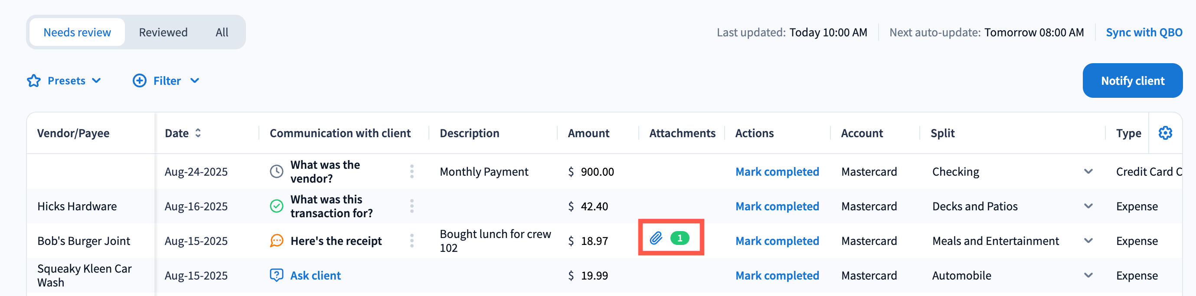Image resolution: width=1196 pixels, height=296 pixels.
Task: Click the Presets star icon
Action: [x=34, y=81]
